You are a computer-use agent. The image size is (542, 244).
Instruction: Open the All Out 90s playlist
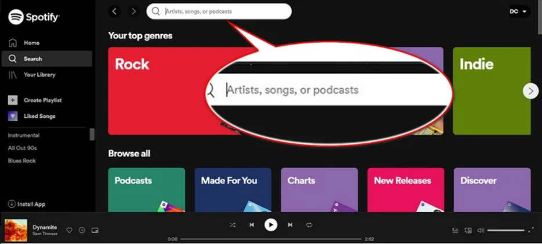[22, 148]
